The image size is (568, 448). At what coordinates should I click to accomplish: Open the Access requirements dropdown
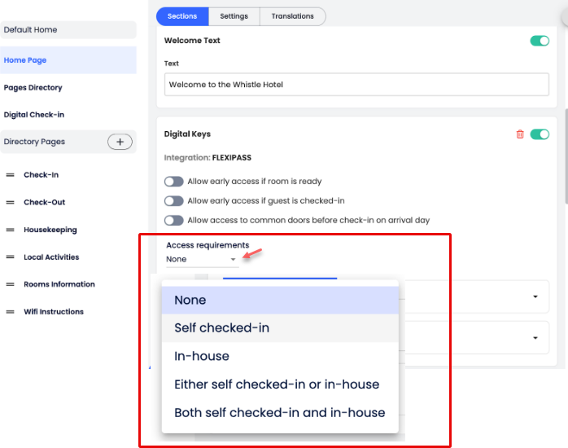tap(202, 259)
